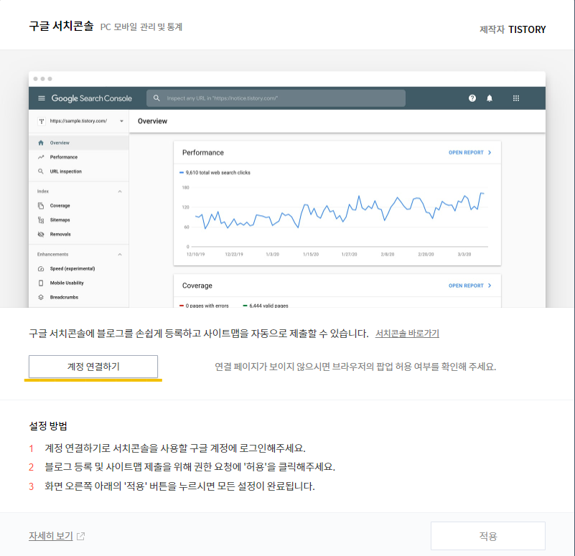
Task: Select Breadcrumbs label in the sidebar
Action: pos(64,297)
